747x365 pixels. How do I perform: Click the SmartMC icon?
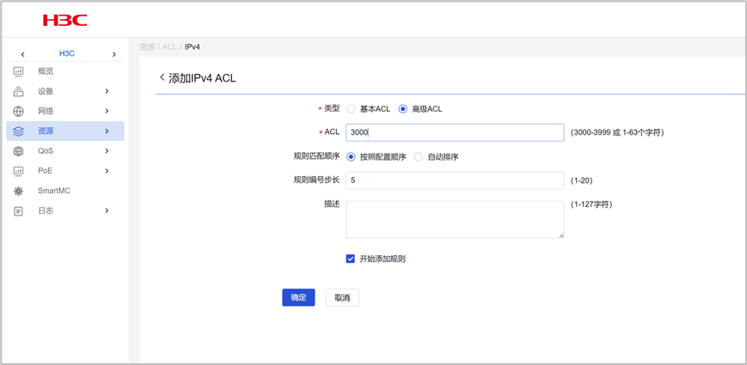(x=18, y=191)
